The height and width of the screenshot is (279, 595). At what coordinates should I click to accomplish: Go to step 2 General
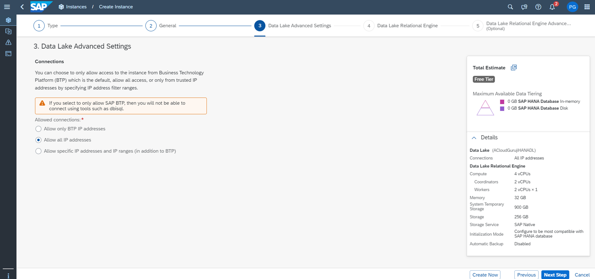pos(151,26)
